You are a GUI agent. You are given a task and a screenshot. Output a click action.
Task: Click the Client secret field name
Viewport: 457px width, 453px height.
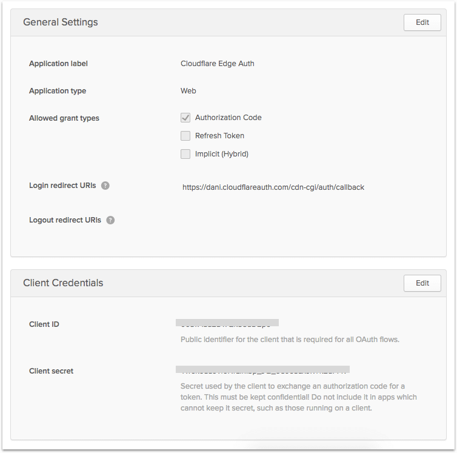(51, 371)
